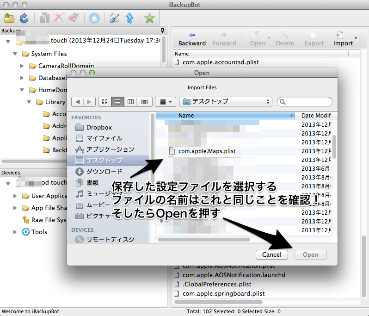Click the dialog file list vertical scrollbar

pyautogui.click(x=334, y=147)
